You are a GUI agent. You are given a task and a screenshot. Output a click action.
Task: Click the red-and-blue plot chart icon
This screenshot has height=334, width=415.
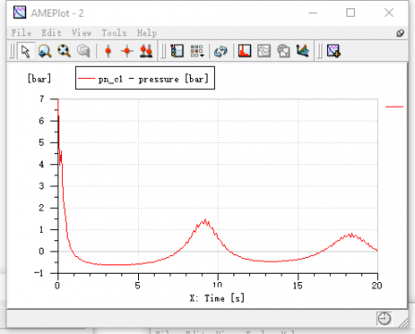[245, 51]
